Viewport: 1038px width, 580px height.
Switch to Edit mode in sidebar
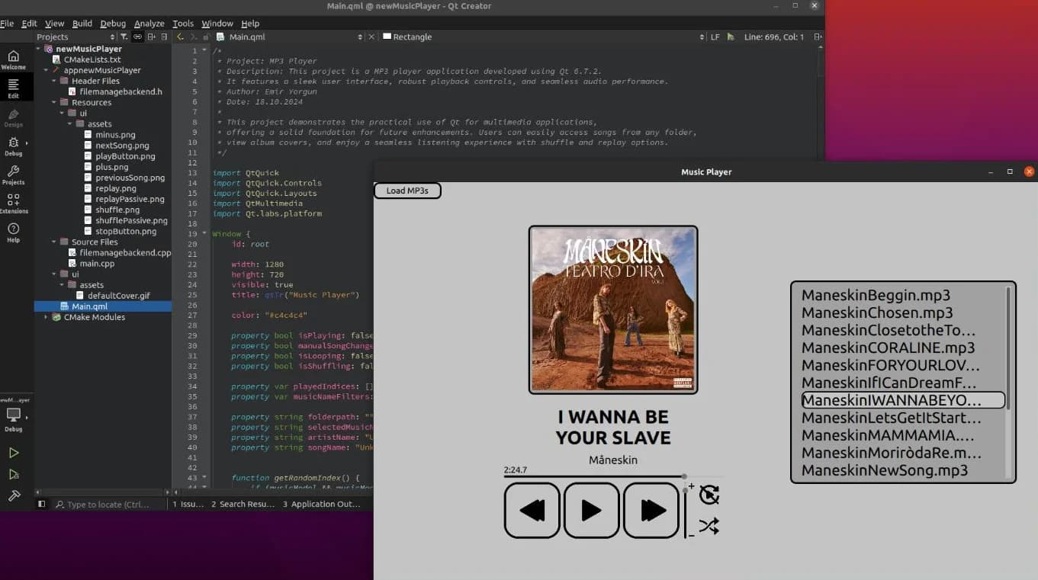(x=13, y=87)
